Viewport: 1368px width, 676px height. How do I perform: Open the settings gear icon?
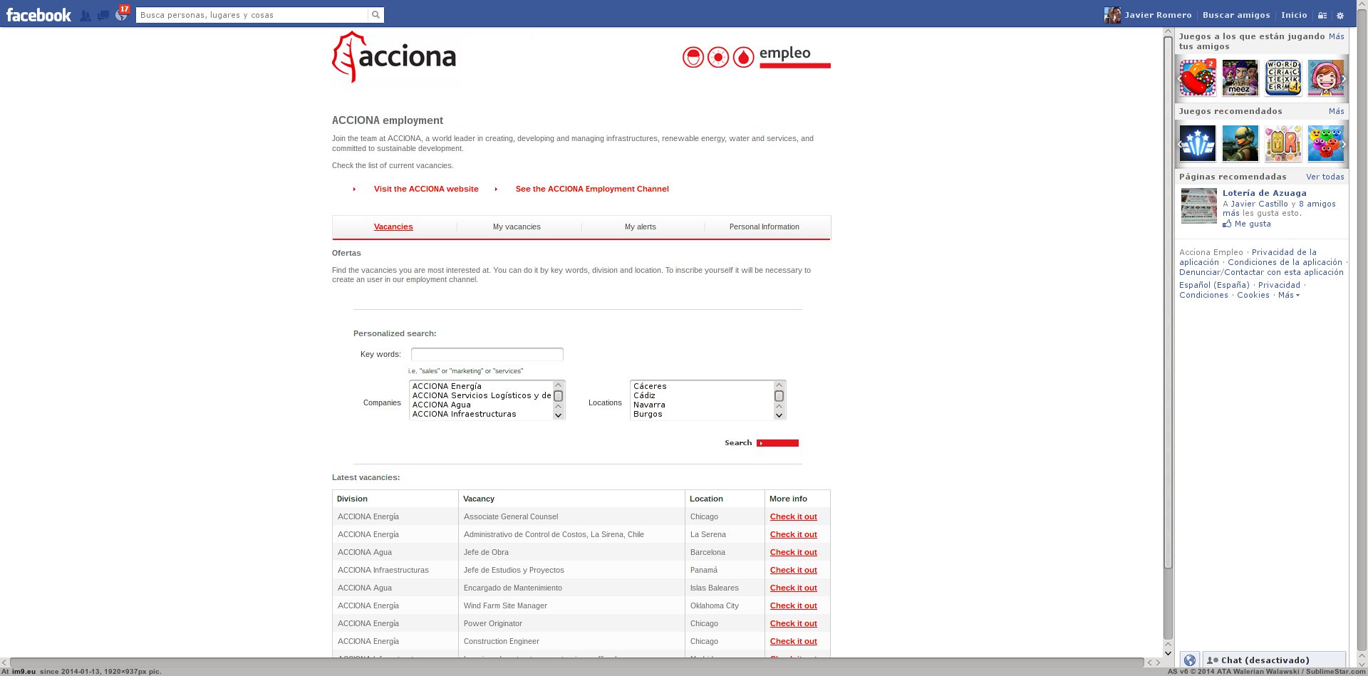click(x=1339, y=15)
